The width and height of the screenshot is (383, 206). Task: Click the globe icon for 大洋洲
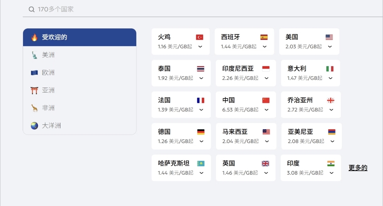tap(34, 126)
